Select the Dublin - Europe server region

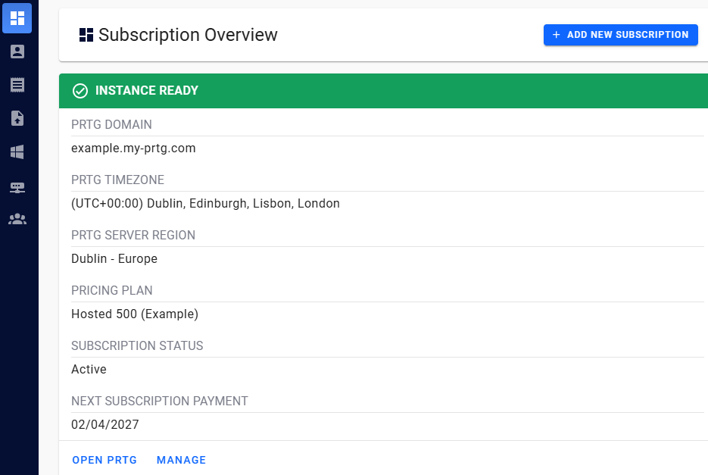tap(114, 258)
